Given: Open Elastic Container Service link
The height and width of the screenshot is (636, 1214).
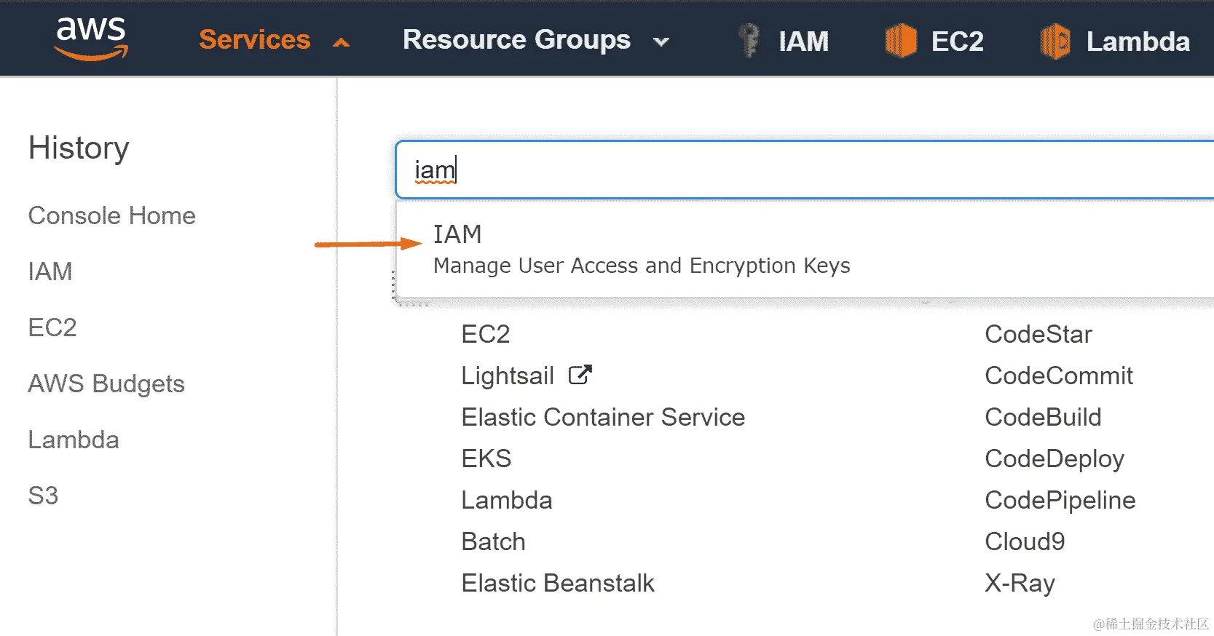Looking at the screenshot, I should pyautogui.click(x=603, y=417).
